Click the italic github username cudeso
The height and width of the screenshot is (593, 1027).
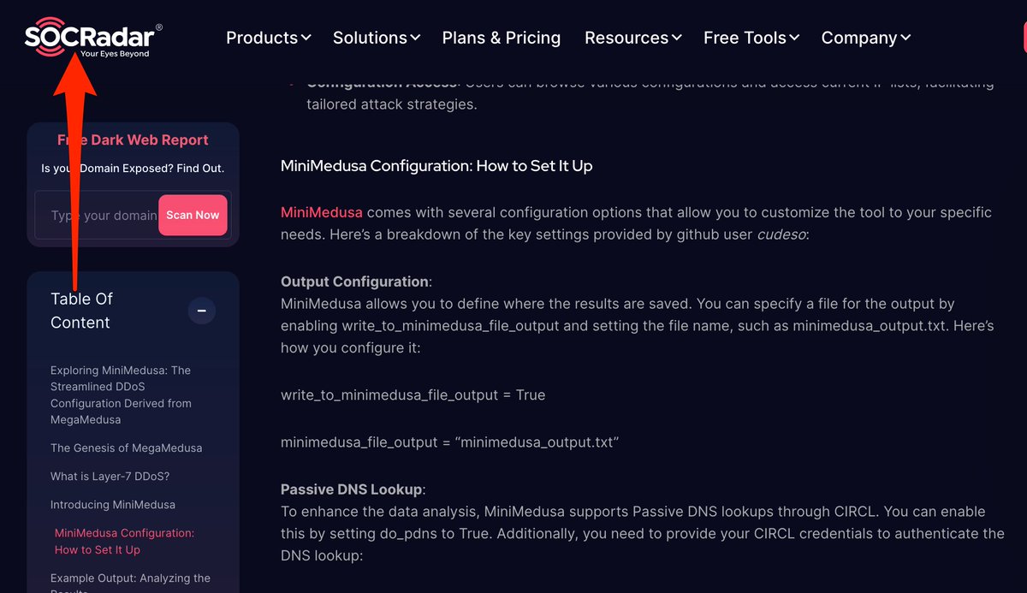[781, 234]
